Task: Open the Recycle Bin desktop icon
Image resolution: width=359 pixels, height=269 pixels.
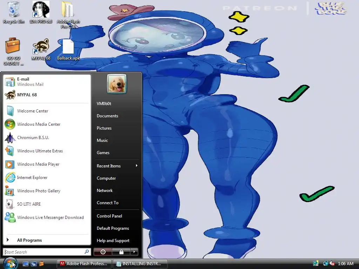Action: pyautogui.click(x=14, y=13)
